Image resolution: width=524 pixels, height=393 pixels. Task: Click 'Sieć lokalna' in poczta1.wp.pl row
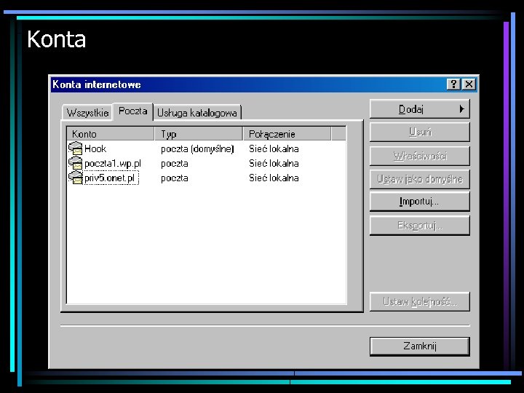click(274, 163)
